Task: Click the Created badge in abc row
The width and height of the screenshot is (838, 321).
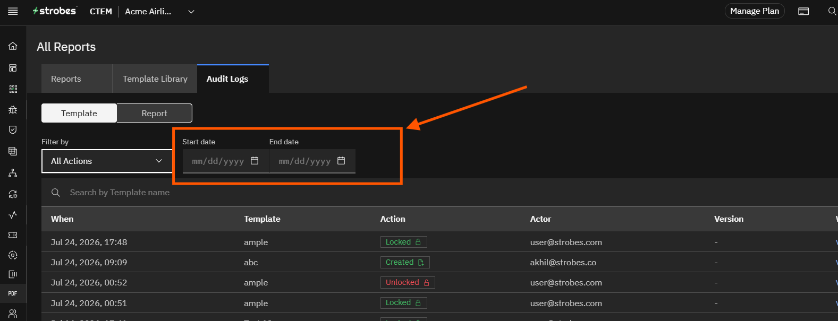Action: pyautogui.click(x=405, y=262)
